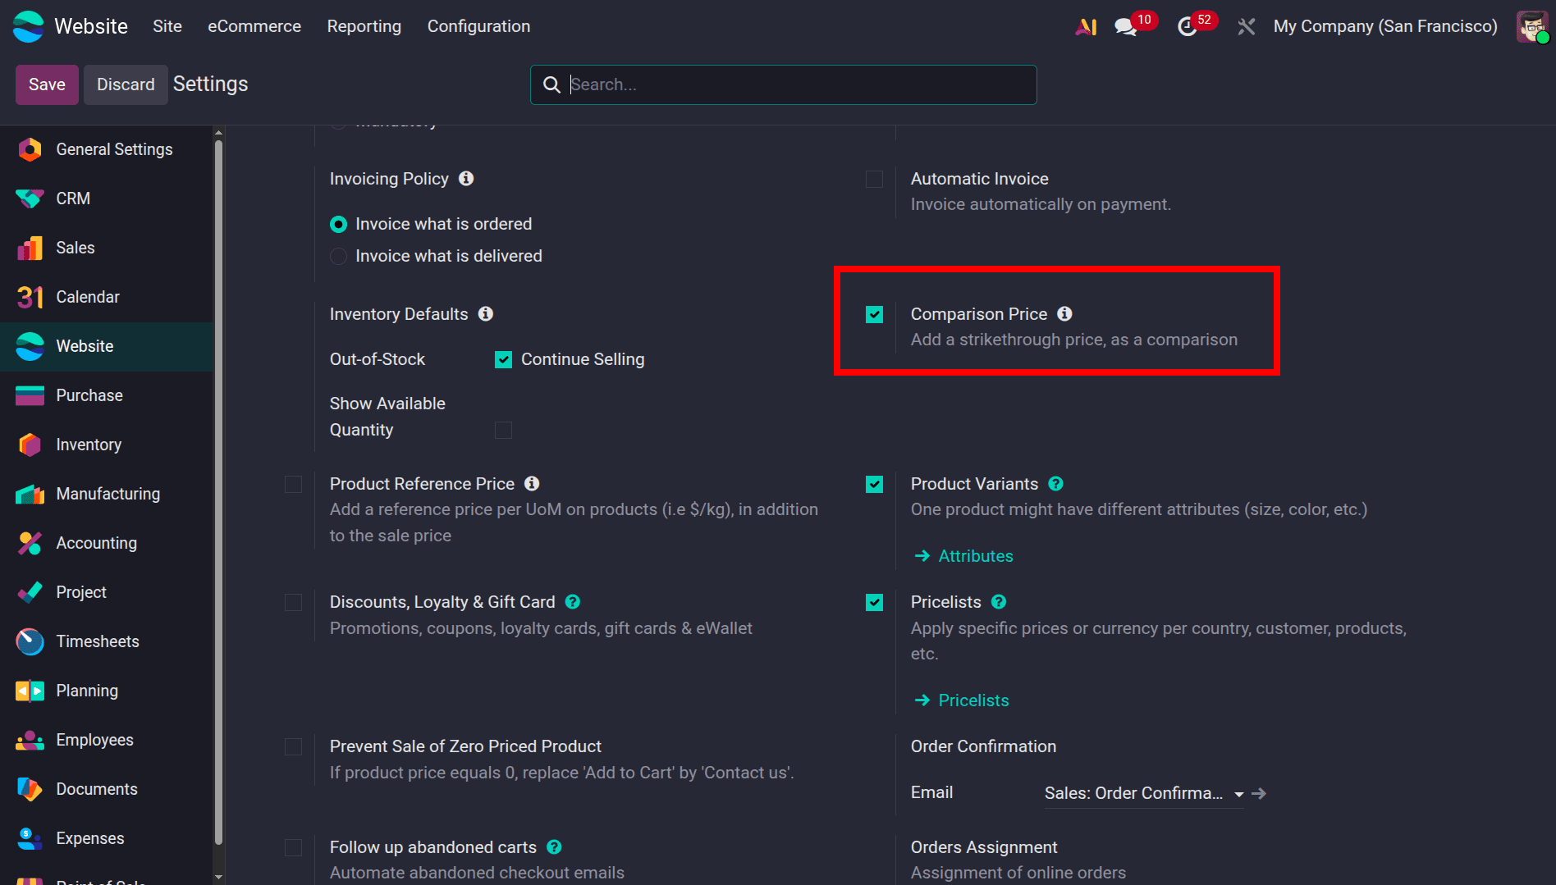The width and height of the screenshot is (1556, 885).
Task: Enable Follow up abandoned carts checkbox
Action: pos(294,848)
